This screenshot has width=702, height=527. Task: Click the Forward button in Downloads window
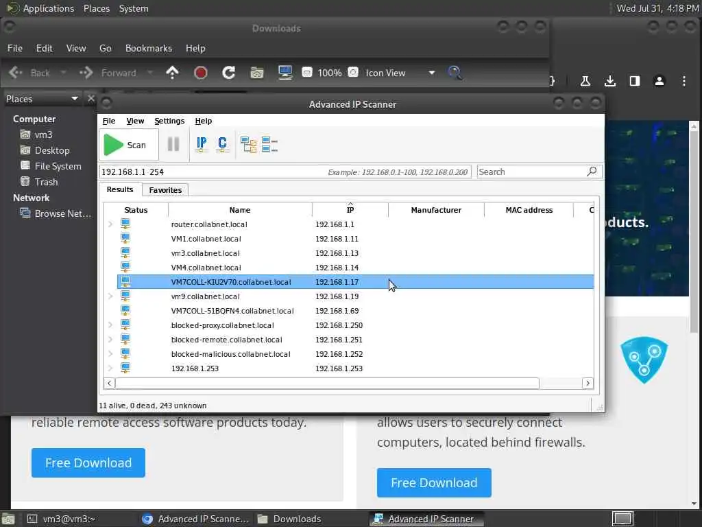[108, 73]
